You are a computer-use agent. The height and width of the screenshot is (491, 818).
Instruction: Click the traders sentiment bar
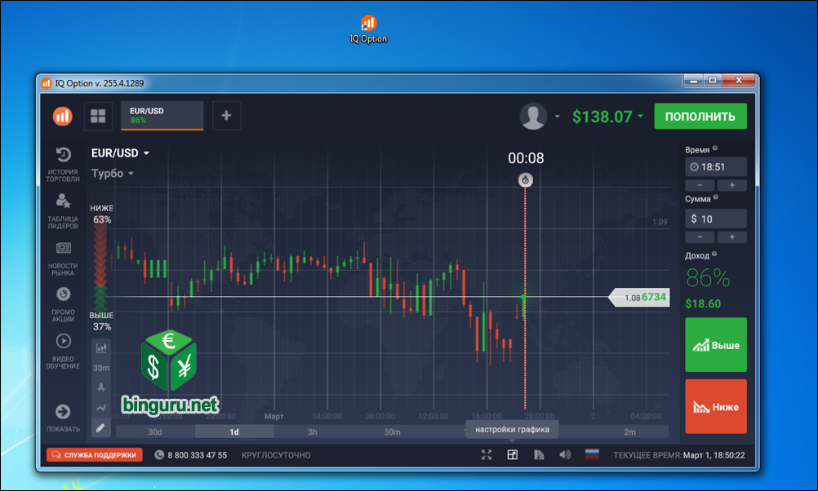pos(100,268)
